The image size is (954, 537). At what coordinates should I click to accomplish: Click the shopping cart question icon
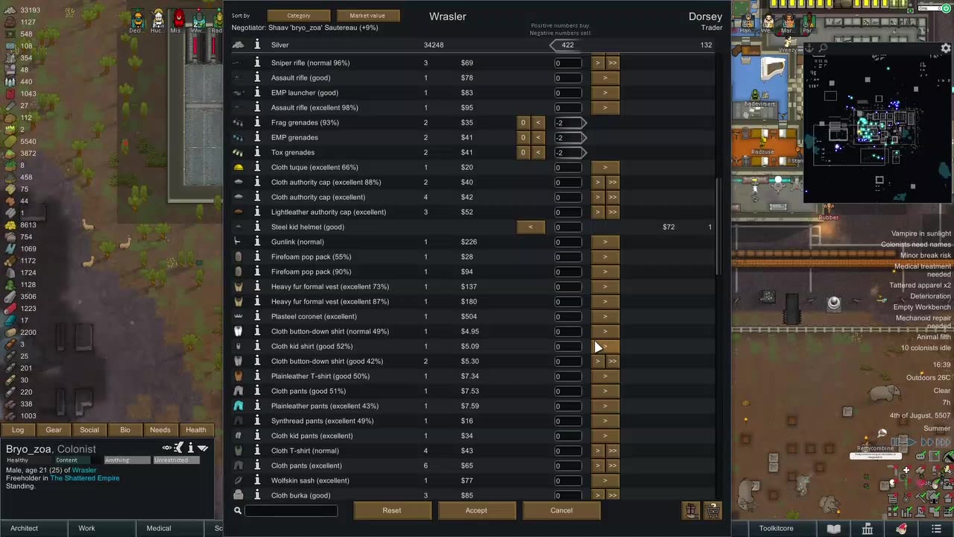713,510
